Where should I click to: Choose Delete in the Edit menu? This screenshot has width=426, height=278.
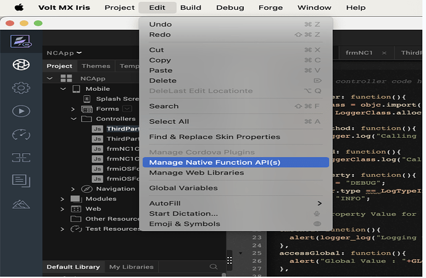click(x=236, y=81)
